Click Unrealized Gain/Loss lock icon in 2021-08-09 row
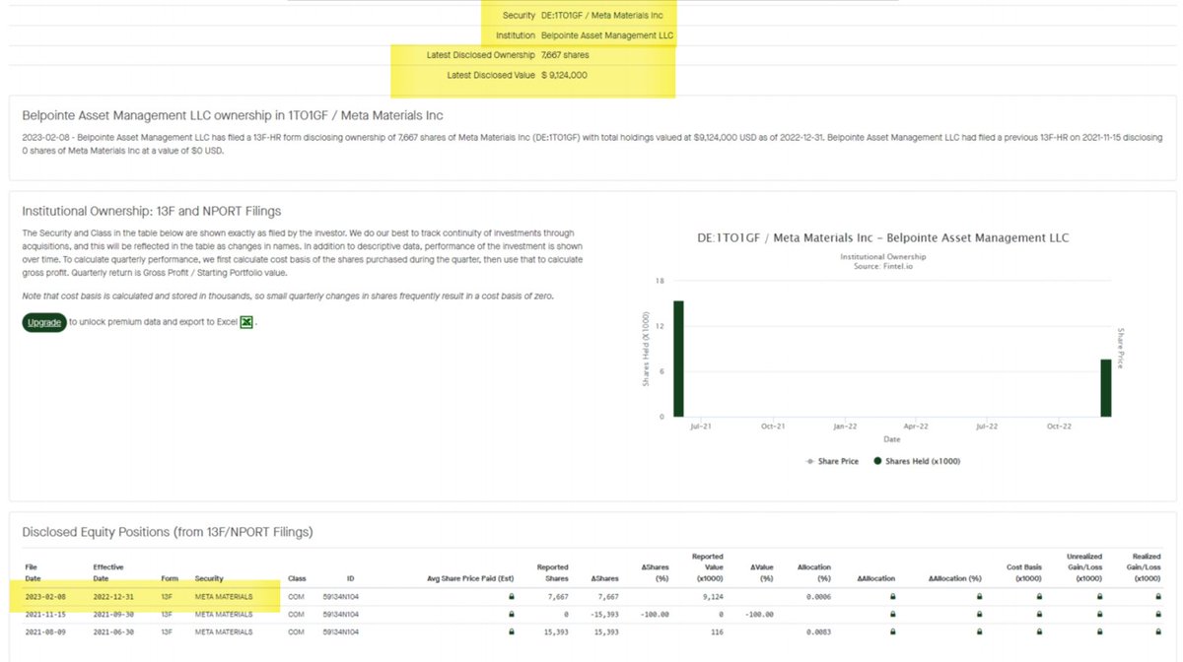 [1098, 632]
